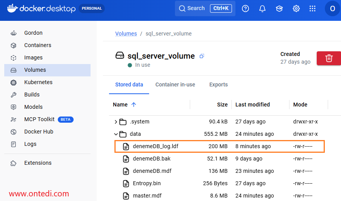Click the BETA badge next to MCP Toolkit

click(x=66, y=120)
